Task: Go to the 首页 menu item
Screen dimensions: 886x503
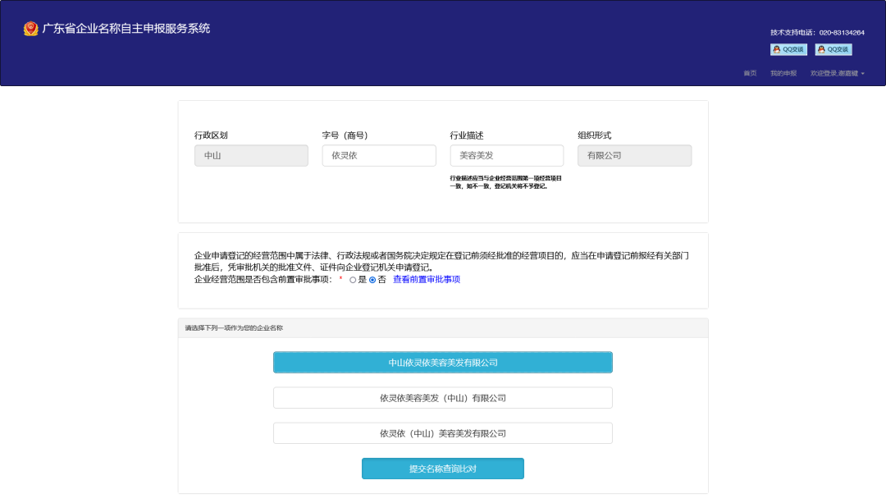Action: click(x=750, y=73)
